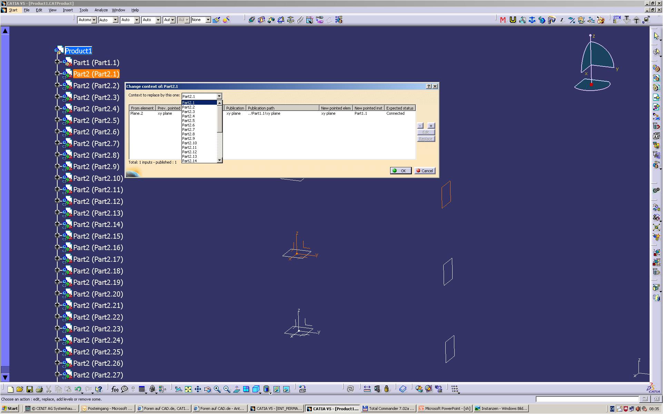This screenshot has height=414, width=663.
Task: Click the STM icon in top toolbar
Action: click(x=617, y=19)
